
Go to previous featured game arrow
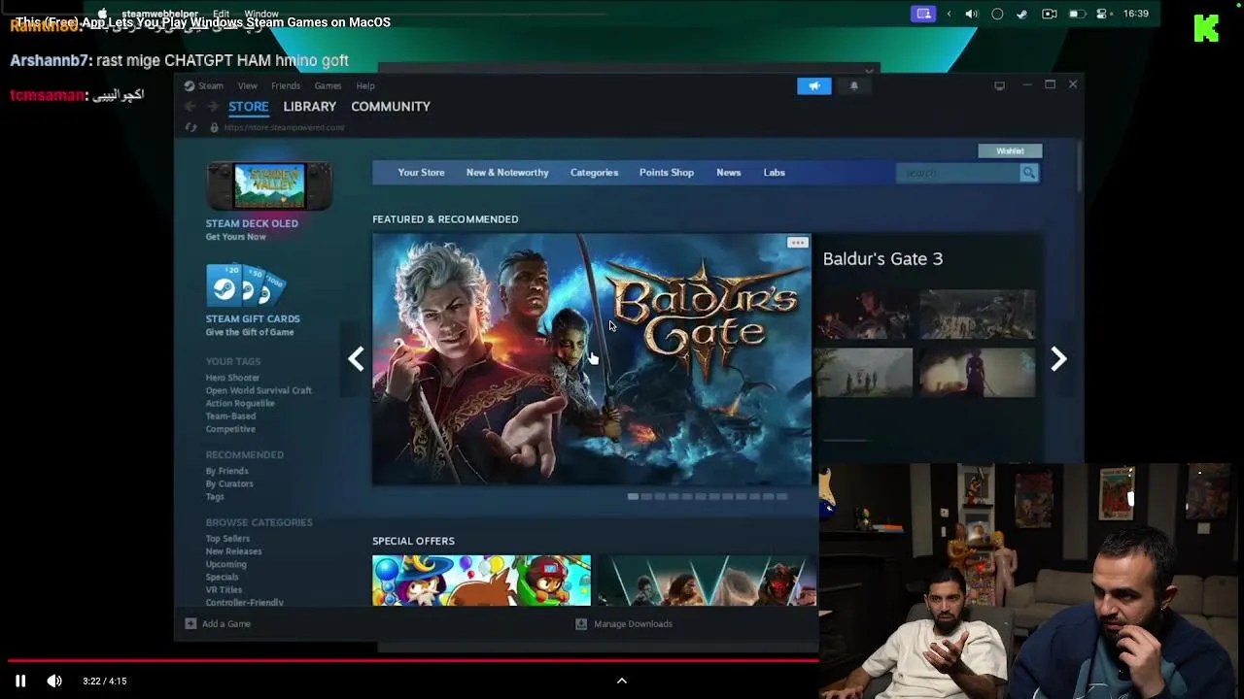click(x=356, y=359)
